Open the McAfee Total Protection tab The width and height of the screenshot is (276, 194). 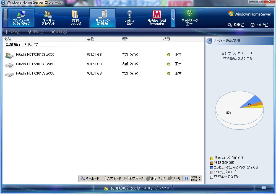[157, 18]
